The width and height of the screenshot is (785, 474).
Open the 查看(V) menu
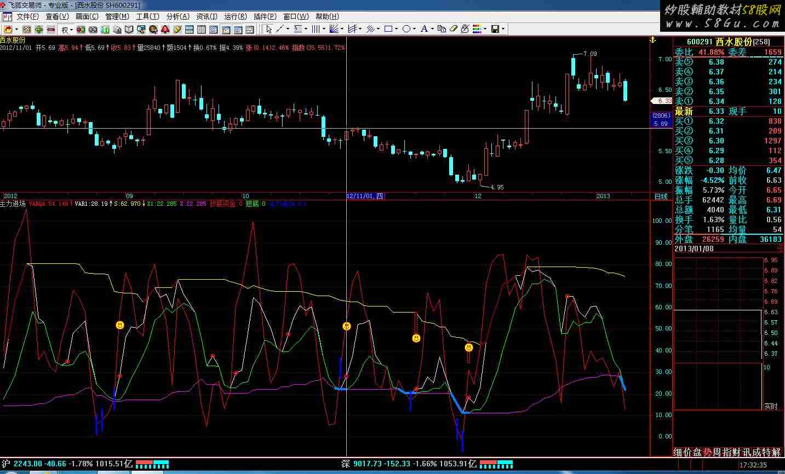tap(56, 16)
